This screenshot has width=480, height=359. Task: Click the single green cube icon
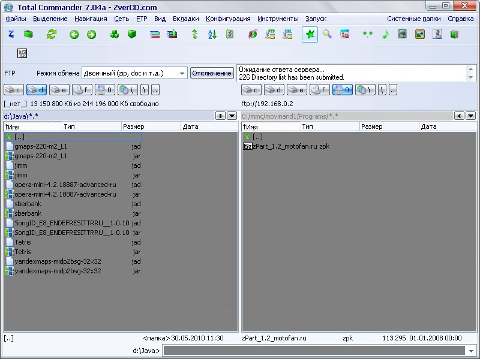coord(132,34)
